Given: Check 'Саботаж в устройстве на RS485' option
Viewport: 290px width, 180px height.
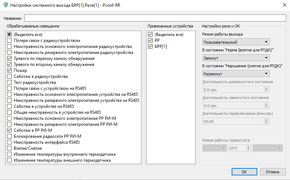Looking at the screenshot, I should (x=9, y=106).
